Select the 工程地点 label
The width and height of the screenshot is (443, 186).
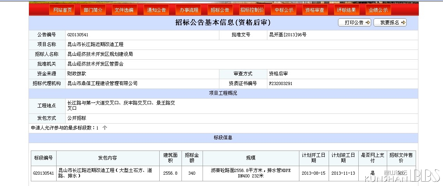(46, 106)
